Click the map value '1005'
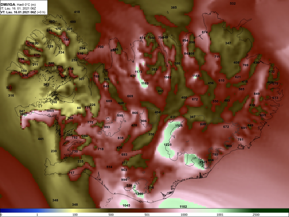The height and width of the screenshot is (217, 289). [x=50, y=111]
